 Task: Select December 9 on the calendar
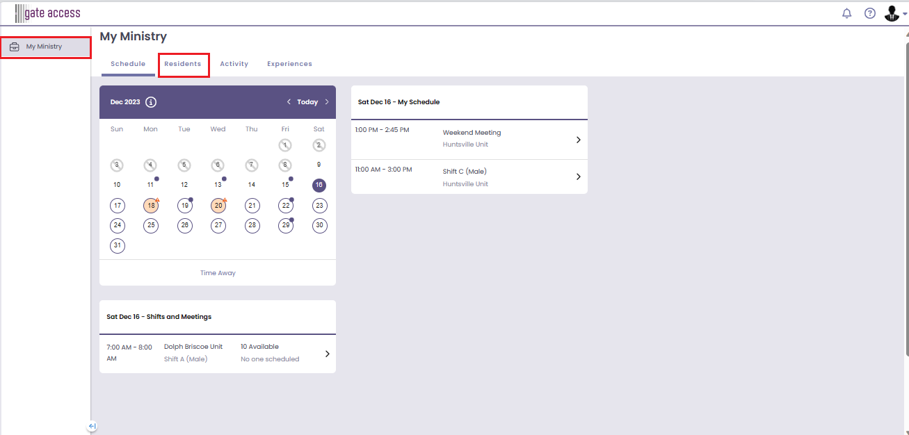pyautogui.click(x=319, y=165)
